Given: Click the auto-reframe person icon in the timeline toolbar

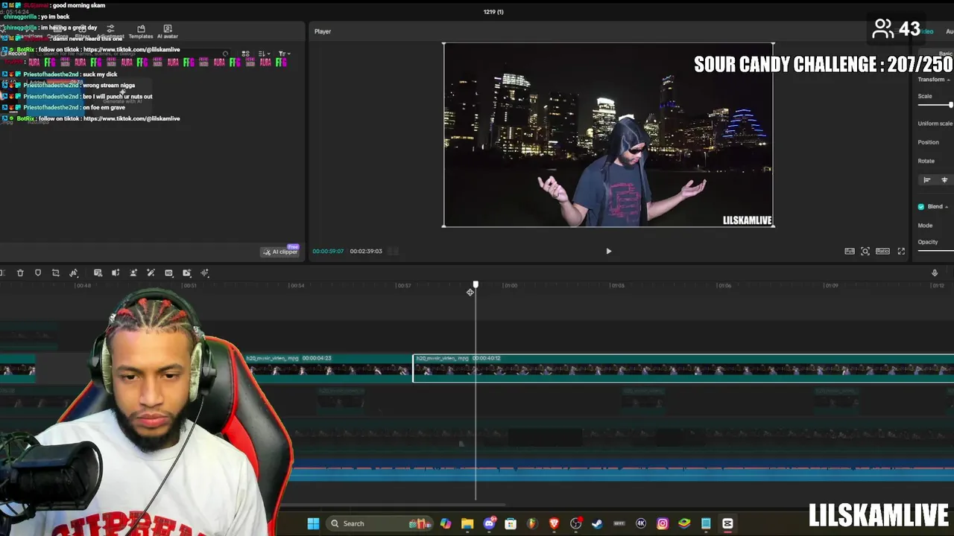Looking at the screenshot, I should point(133,273).
